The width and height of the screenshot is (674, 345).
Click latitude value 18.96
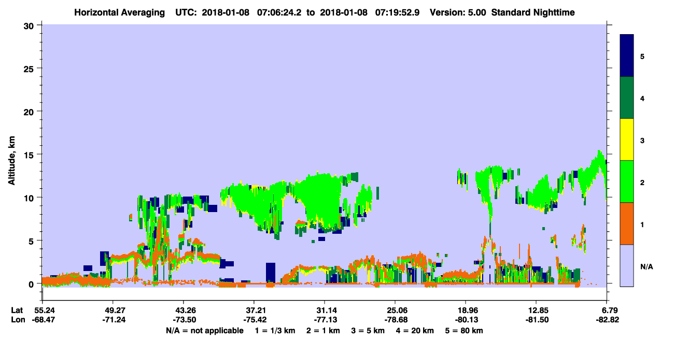click(466, 310)
